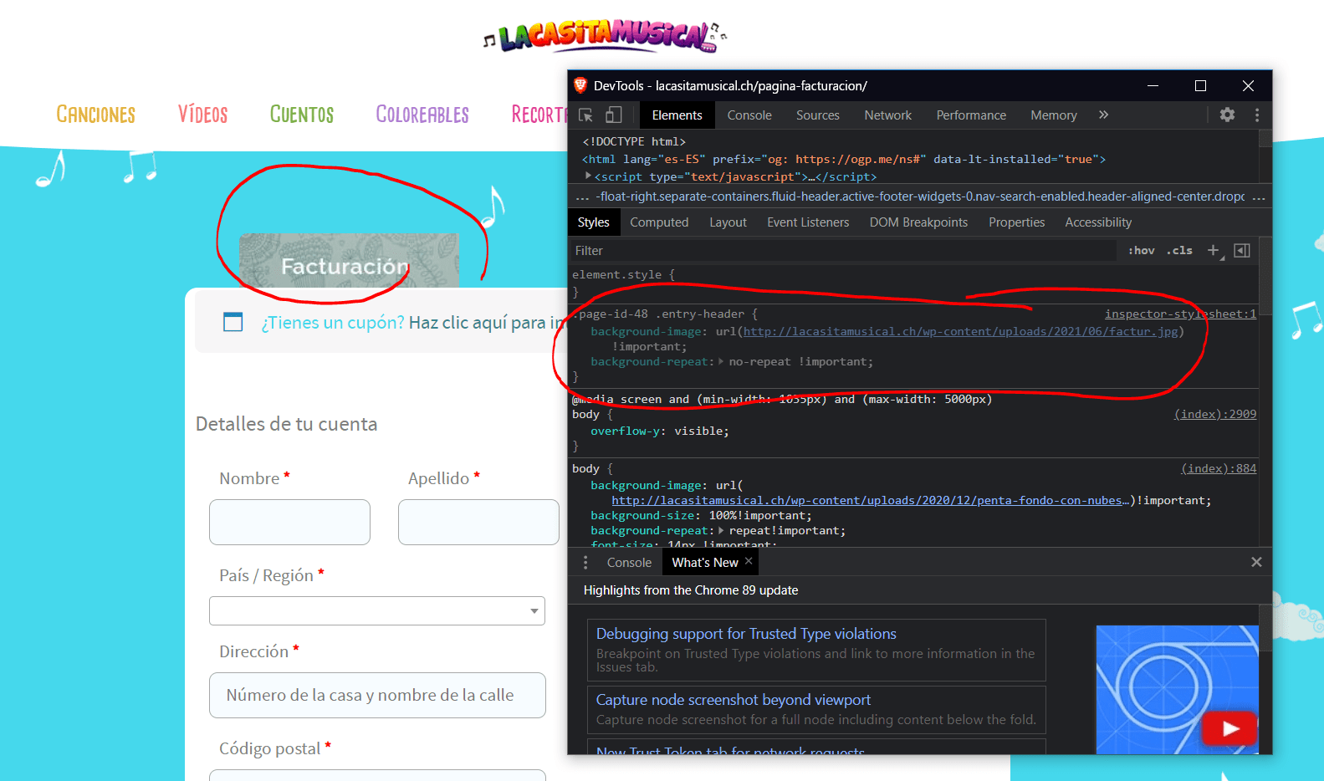Viewport: 1324px width, 781px height.
Task: Switch to the Elements tab
Action: [677, 115]
